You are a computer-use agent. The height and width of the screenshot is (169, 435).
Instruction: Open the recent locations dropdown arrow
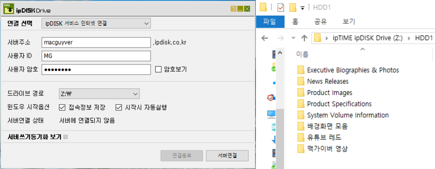(293, 38)
